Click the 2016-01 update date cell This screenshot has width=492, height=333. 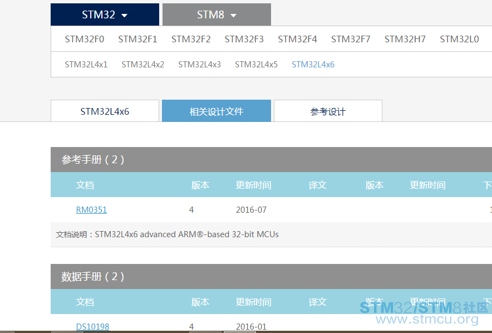click(251, 327)
